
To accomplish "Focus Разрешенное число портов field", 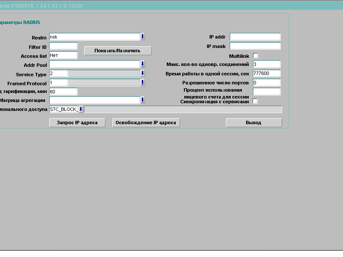I will [267, 83].
